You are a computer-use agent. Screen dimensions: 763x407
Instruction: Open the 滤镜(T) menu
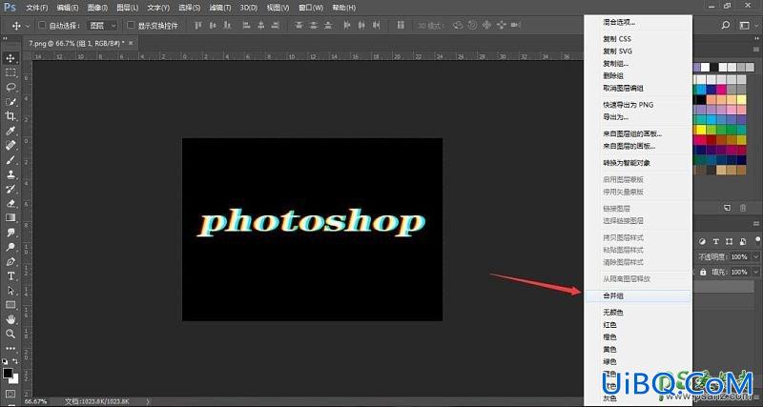click(220, 8)
